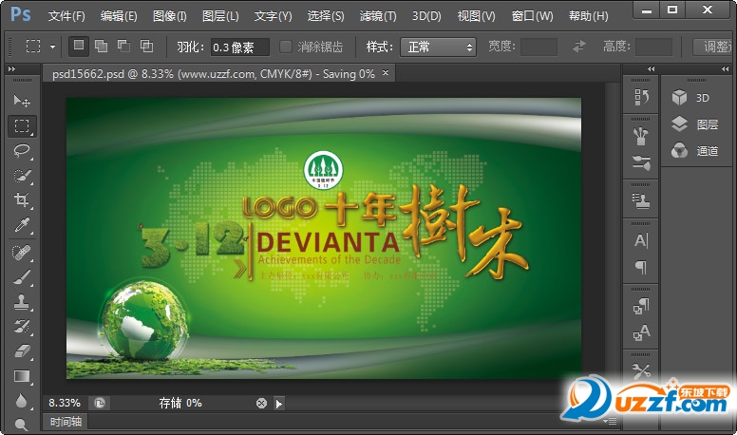Select the Dodge tool at toolbox bottom
This screenshot has width=737, height=435.
coord(22,425)
